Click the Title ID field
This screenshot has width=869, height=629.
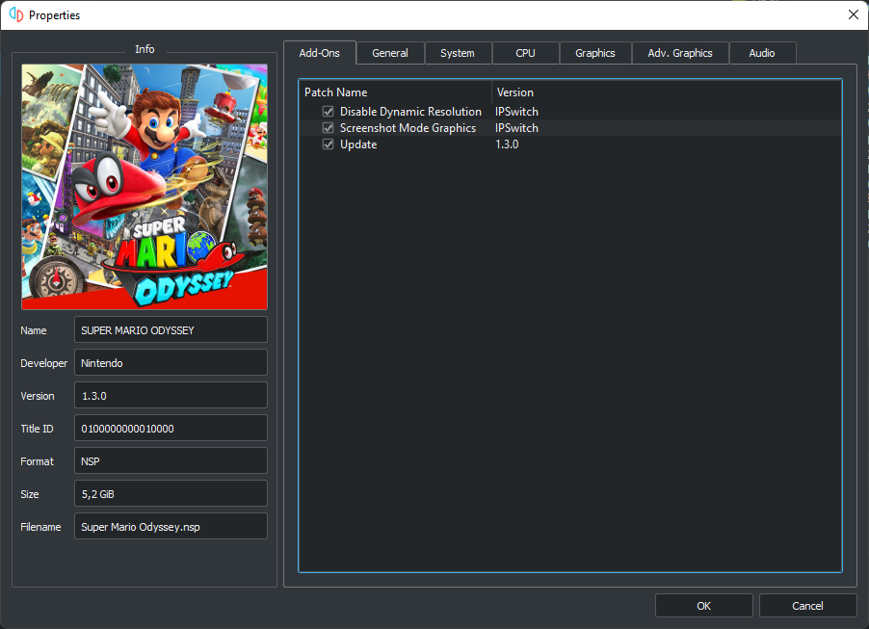click(x=171, y=429)
